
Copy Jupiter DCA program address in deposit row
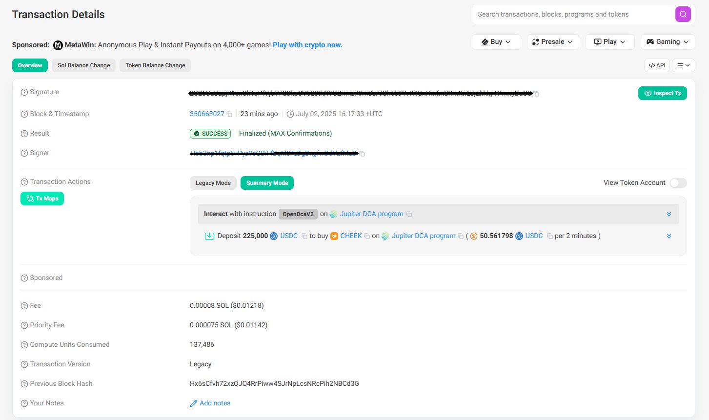coord(461,236)
